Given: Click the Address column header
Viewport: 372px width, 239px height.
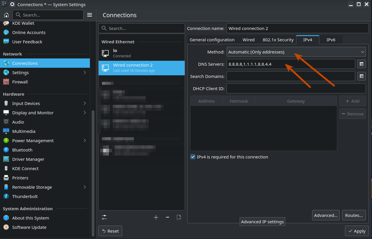Looking at the screenshot, I should (207, 101).
